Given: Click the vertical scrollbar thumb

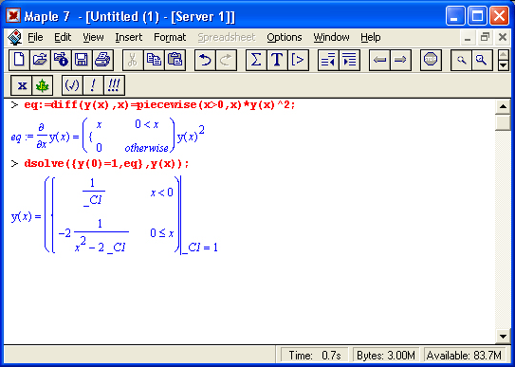Looking at the screenshot, I should 503,122.
